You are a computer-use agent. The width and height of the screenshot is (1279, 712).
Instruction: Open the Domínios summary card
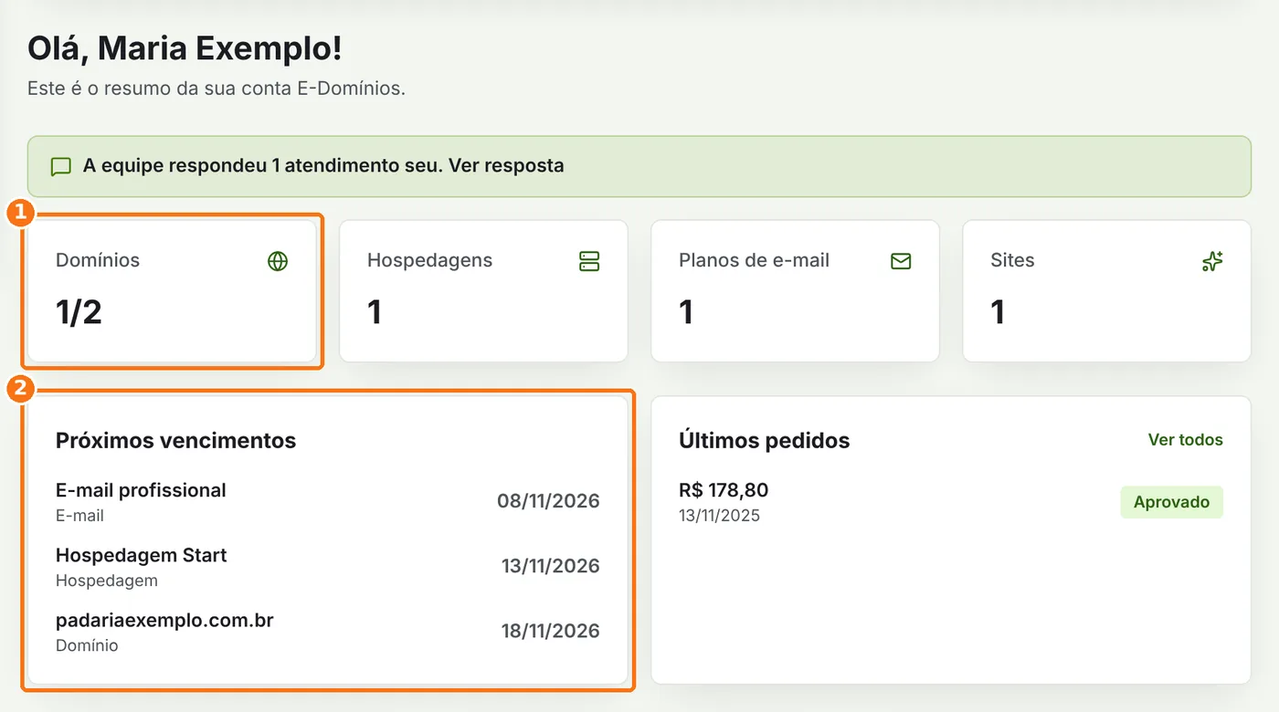[173, 291]
